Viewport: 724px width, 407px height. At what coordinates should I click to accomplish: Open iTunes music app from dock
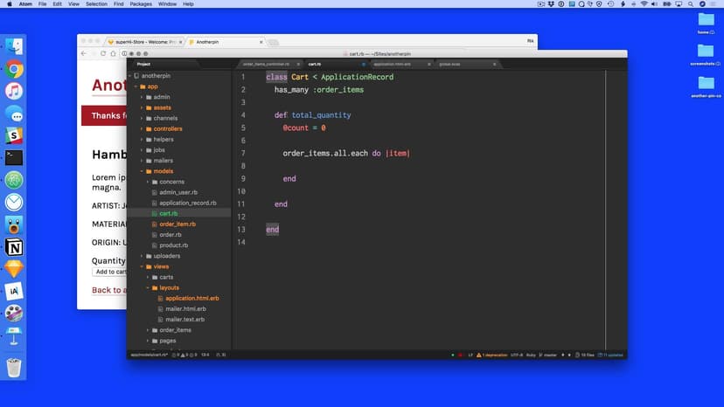[x=14, y=92]
